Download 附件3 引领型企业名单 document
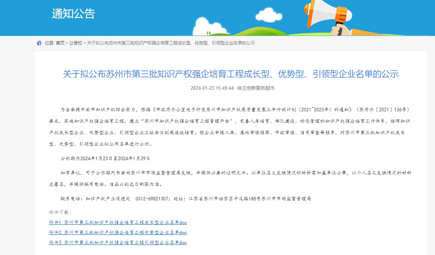This screenshot has width=435, height=255. tap(118, 242)
